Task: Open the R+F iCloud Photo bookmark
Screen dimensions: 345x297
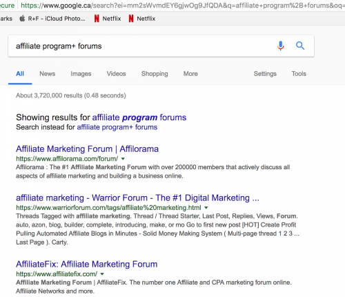Action: [52, 19]
